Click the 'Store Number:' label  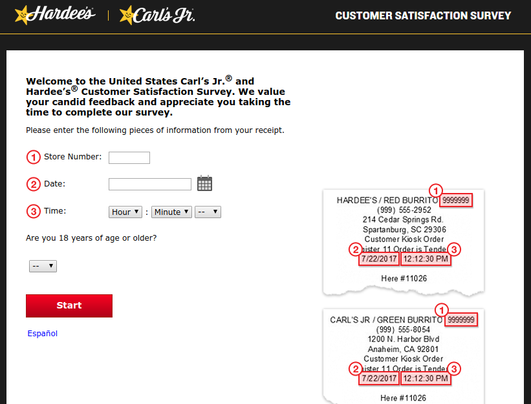click(x=73, y=157)
